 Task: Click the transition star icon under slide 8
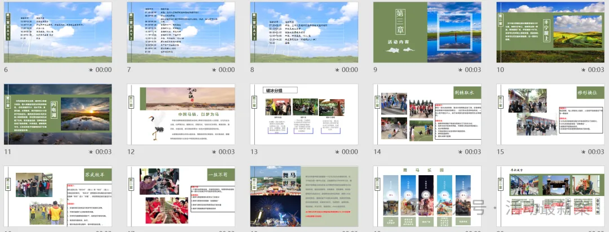[337, 70]
